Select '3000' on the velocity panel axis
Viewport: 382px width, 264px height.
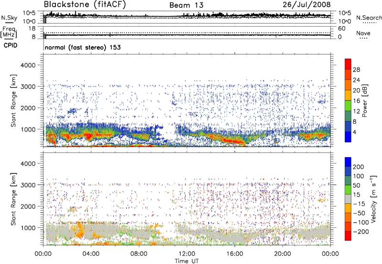click(28, 185)
